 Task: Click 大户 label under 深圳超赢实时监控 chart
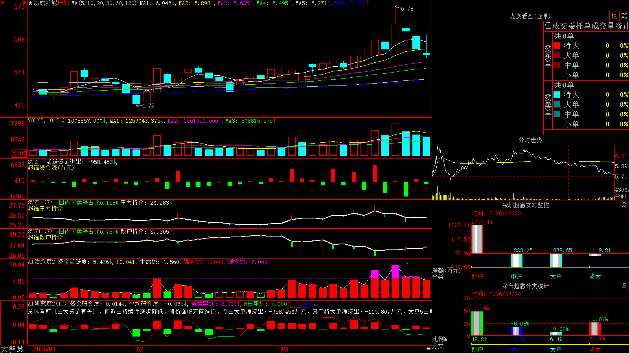click(x=556, y=277)
